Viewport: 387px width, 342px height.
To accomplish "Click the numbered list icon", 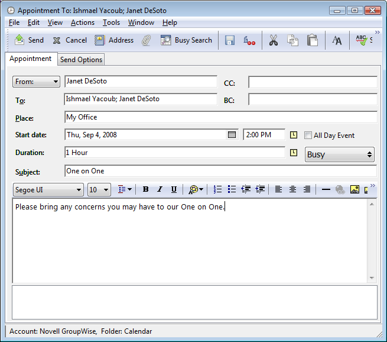I will coord(217,189).
